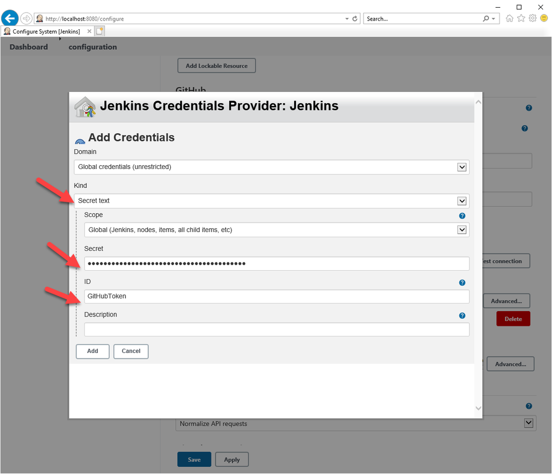Click the ID field containing GitHubToken
This screenshot has width=552, height=474.
[x=276, y=296]
